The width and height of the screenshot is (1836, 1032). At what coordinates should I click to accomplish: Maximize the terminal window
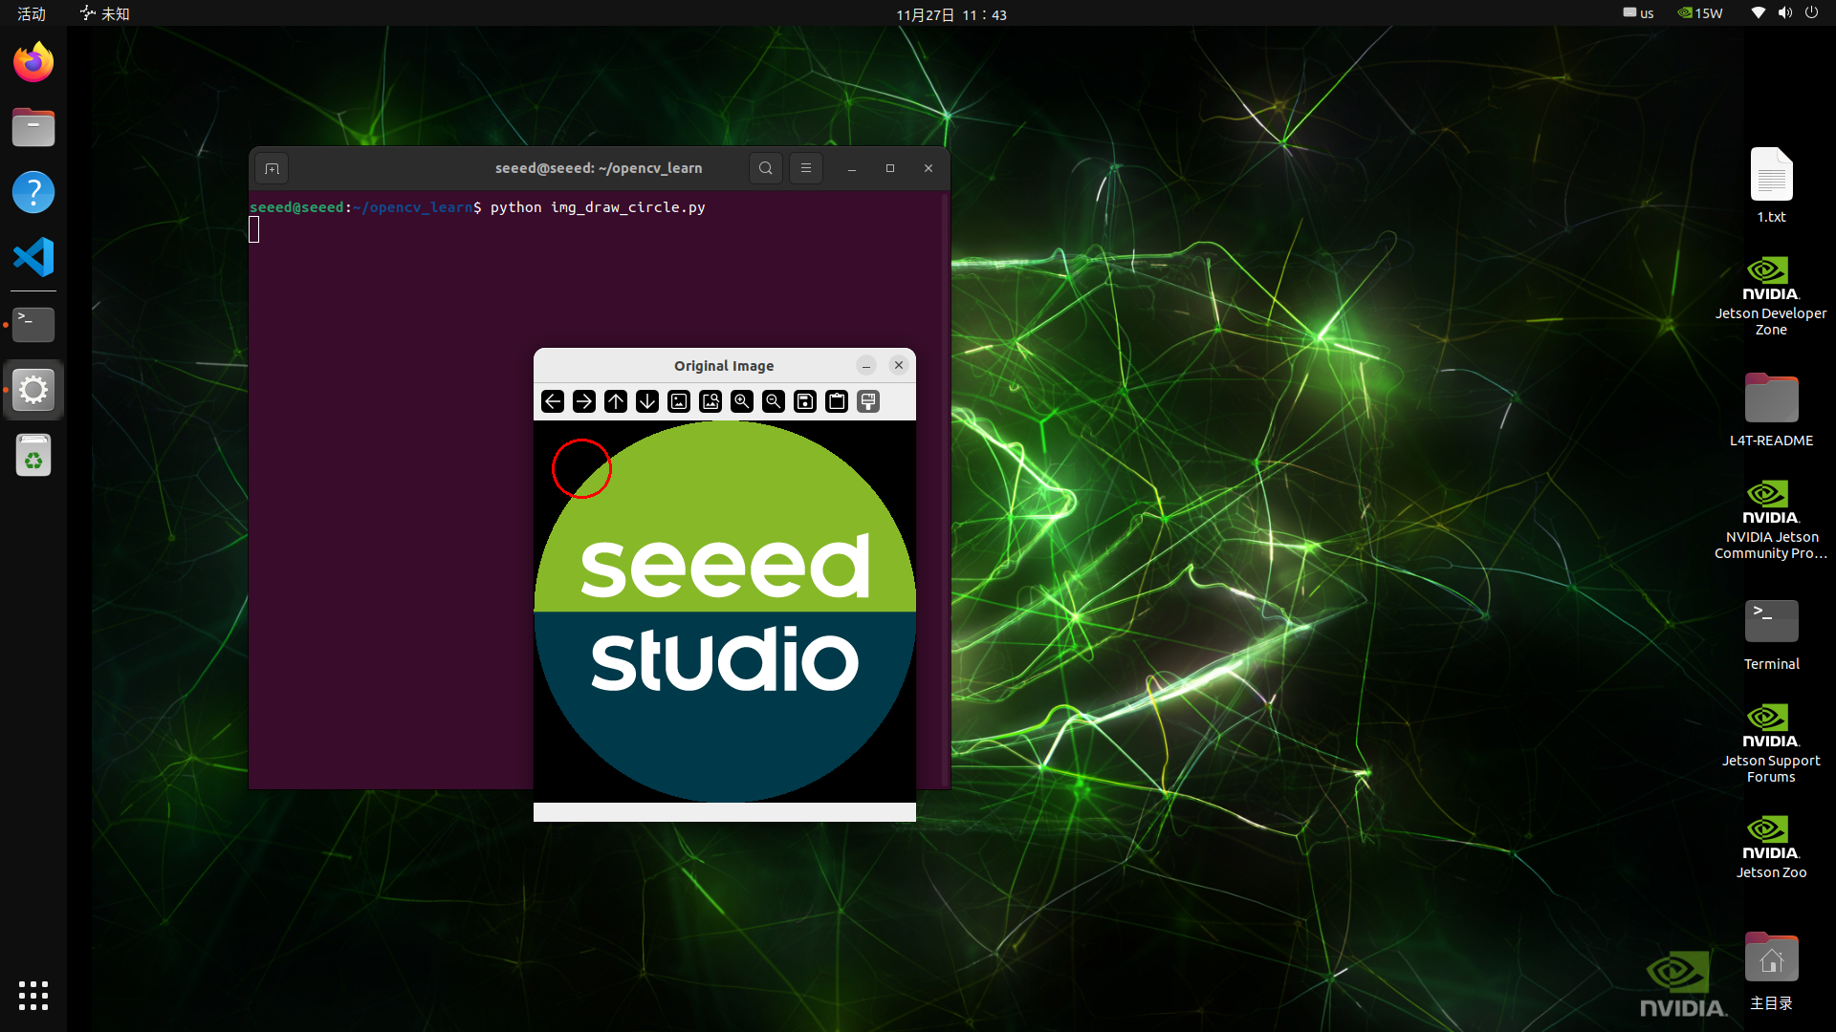tap(890, 168)
